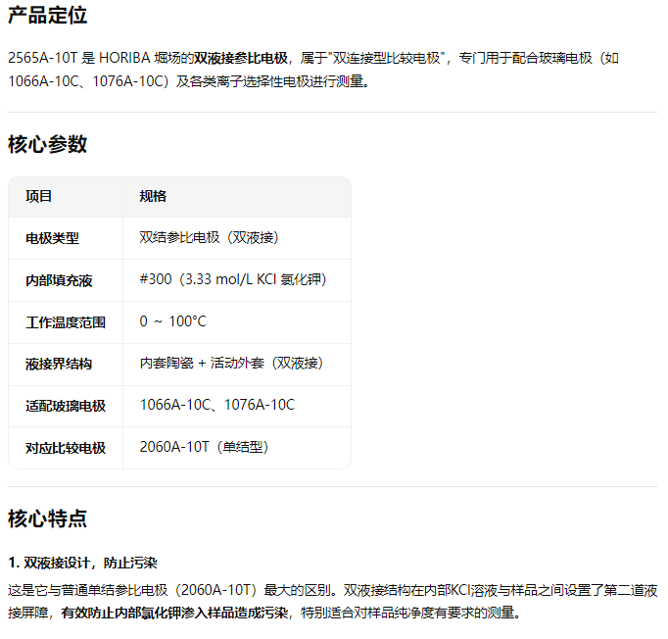Click the cell 内套陶瓷 + 活动外套（双液接）
This screenshot has height=639, width=668.
pyautogui.click(x=231, y=364)
